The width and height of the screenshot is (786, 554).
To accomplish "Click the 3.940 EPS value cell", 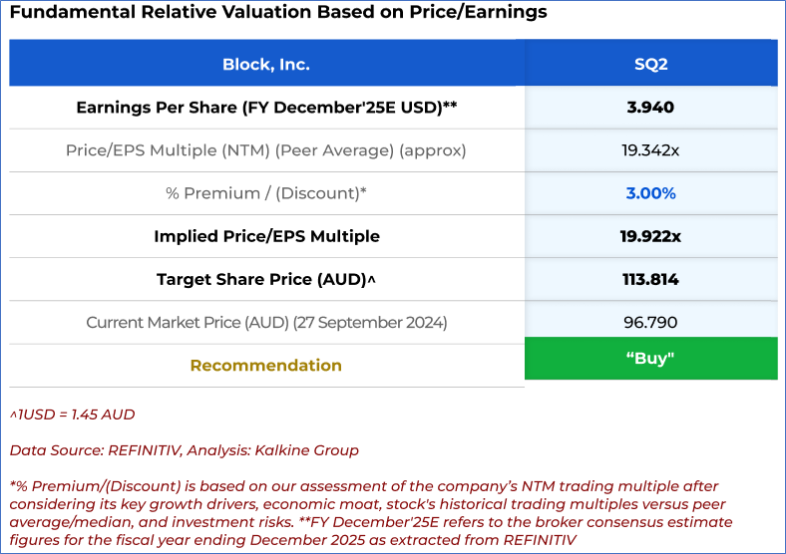I will (x=650, y=108).
